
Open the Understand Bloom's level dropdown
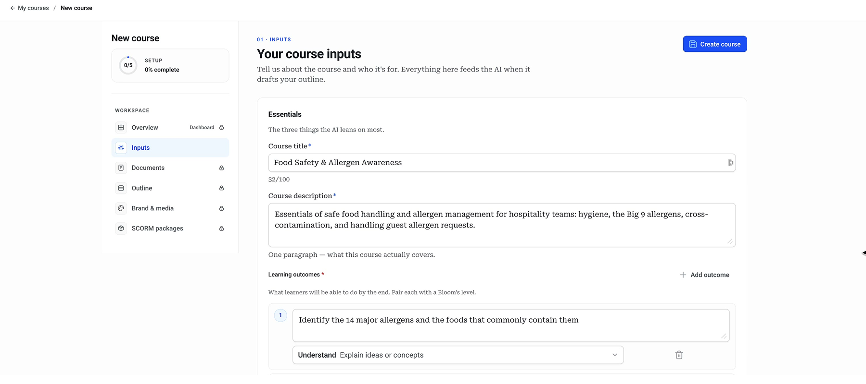458,355
